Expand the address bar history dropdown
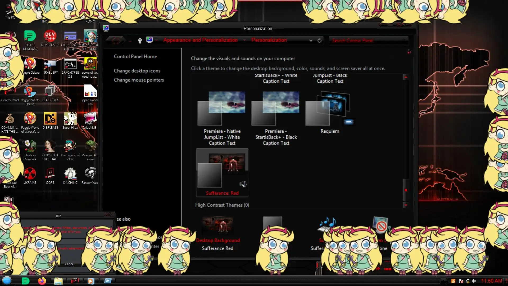The width and height of the screenshot is (508, 286). [311, 41]
